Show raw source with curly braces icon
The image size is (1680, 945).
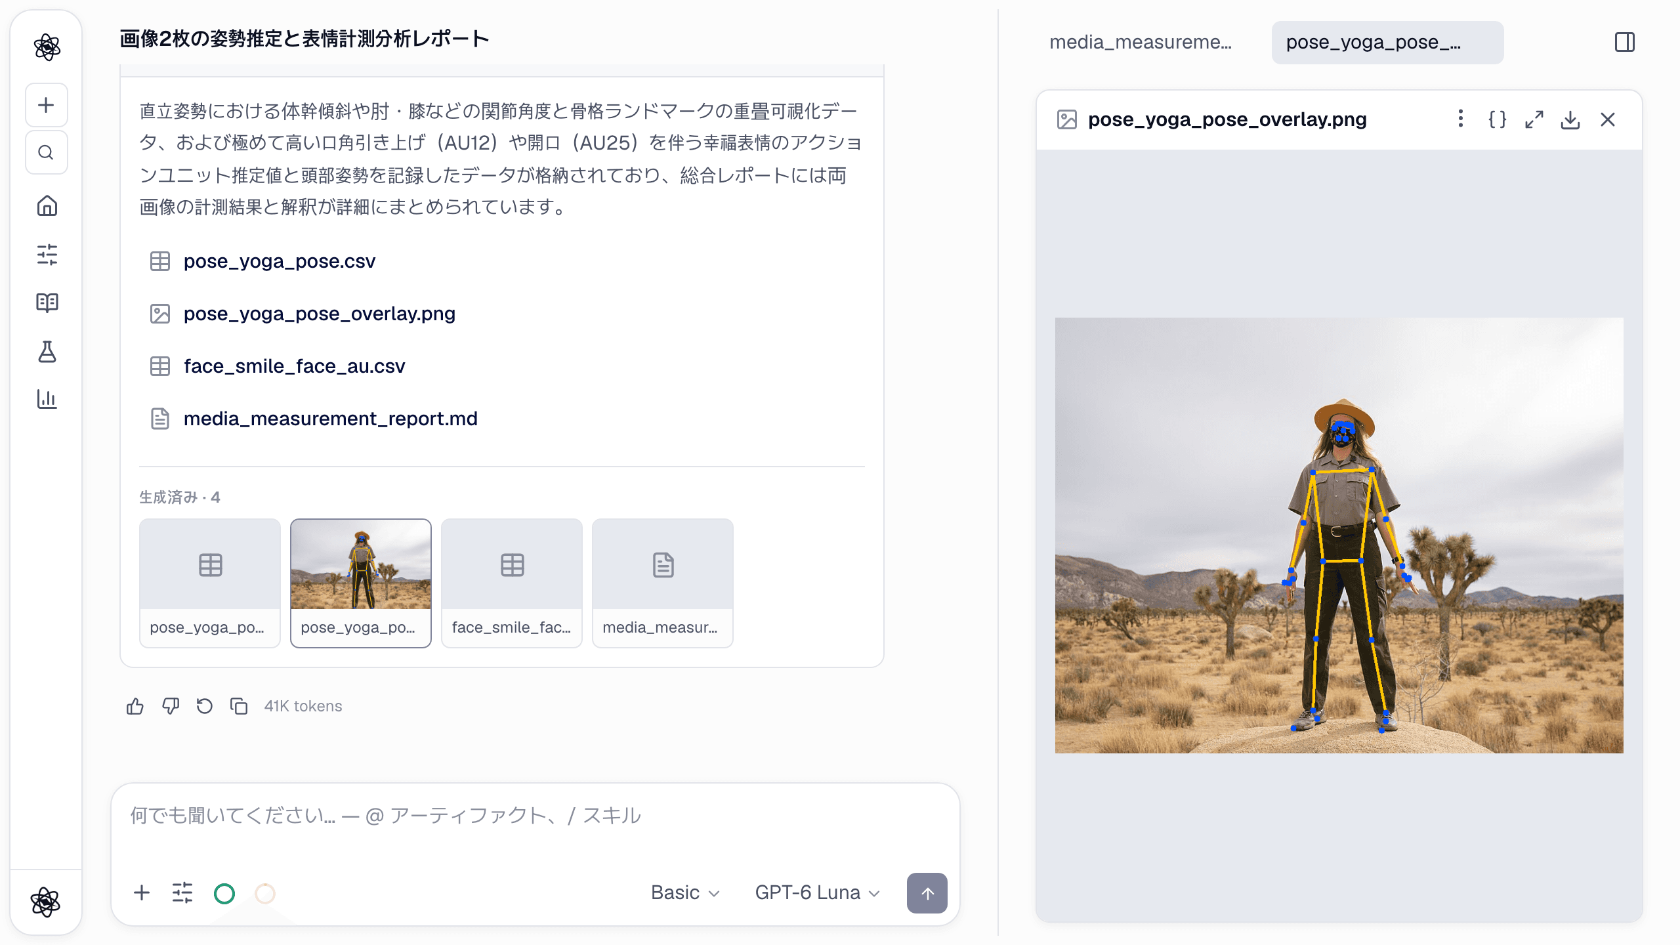pos(1498,119)
